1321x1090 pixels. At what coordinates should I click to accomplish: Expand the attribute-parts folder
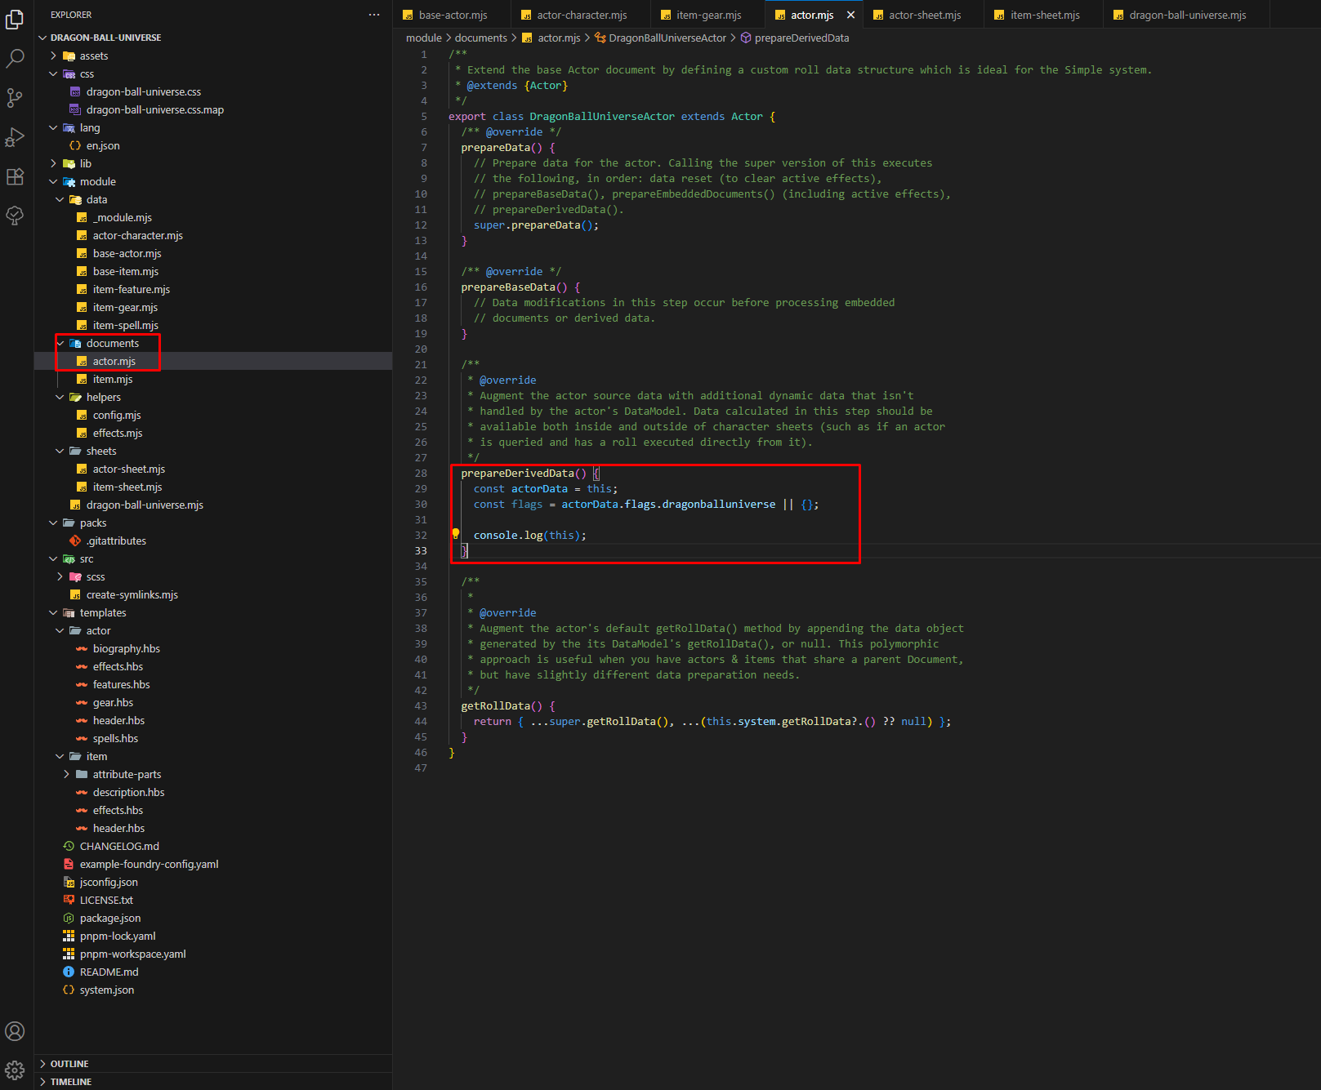[x=127, y=774]
